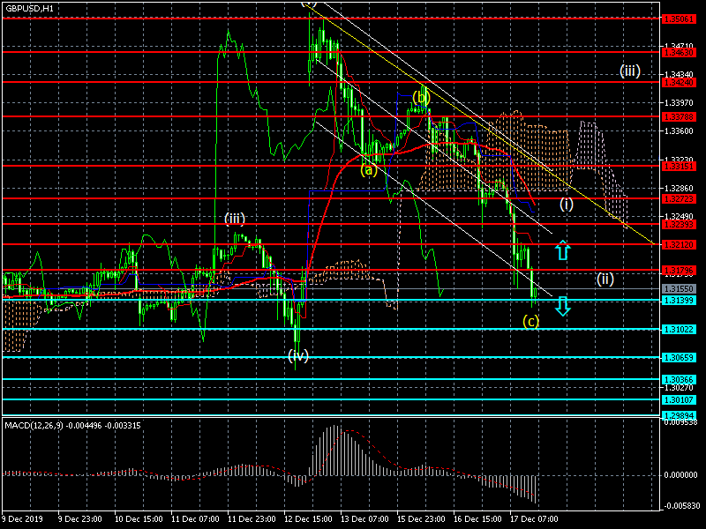Click the white (ii) wave label
This screenshot has width=706, height=529.
click(605, 279)
